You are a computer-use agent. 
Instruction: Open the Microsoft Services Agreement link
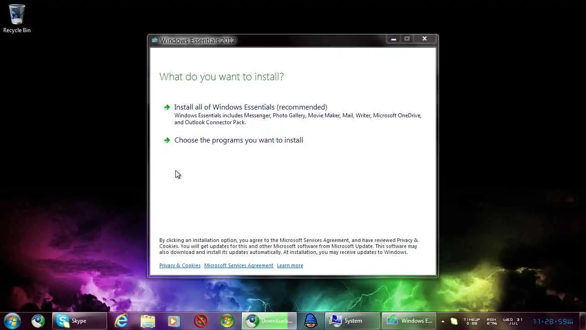(239, 265)
